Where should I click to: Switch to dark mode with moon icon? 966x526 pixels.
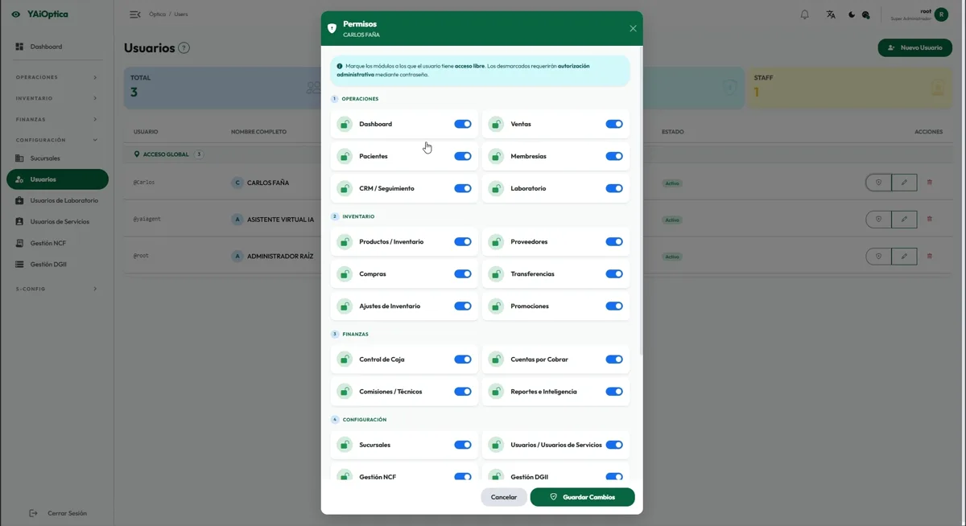(x=852, y=14)
